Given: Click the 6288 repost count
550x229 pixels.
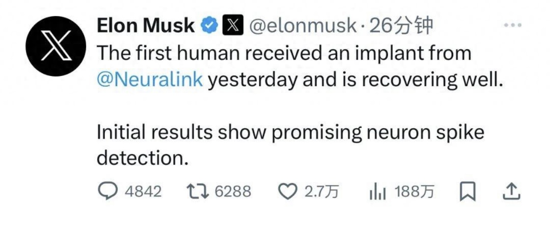Looking at the screenshot, I should (x=233, y=191).
